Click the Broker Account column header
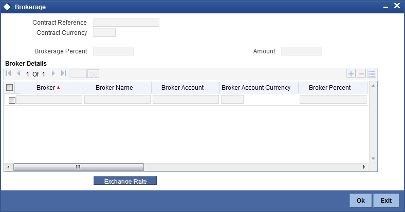 tap(186, 88)
